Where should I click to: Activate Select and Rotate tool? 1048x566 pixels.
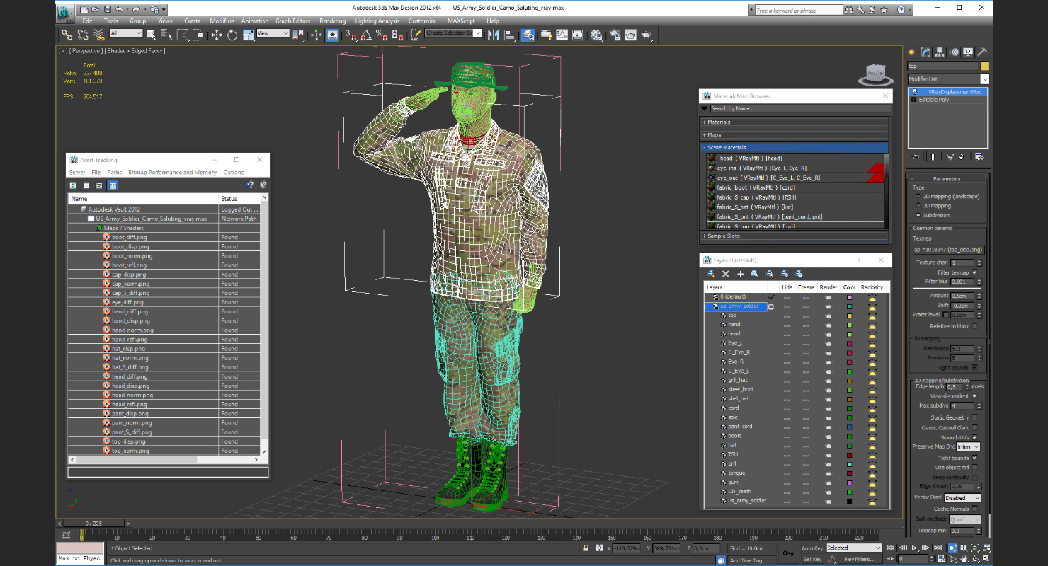pos(232,35)
